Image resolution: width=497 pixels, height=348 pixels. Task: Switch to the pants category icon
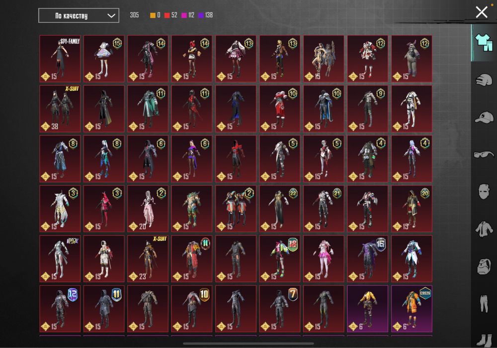(484, 303)
